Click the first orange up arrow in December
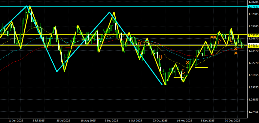This screenshot has height=123, width=259. (219, 41)
